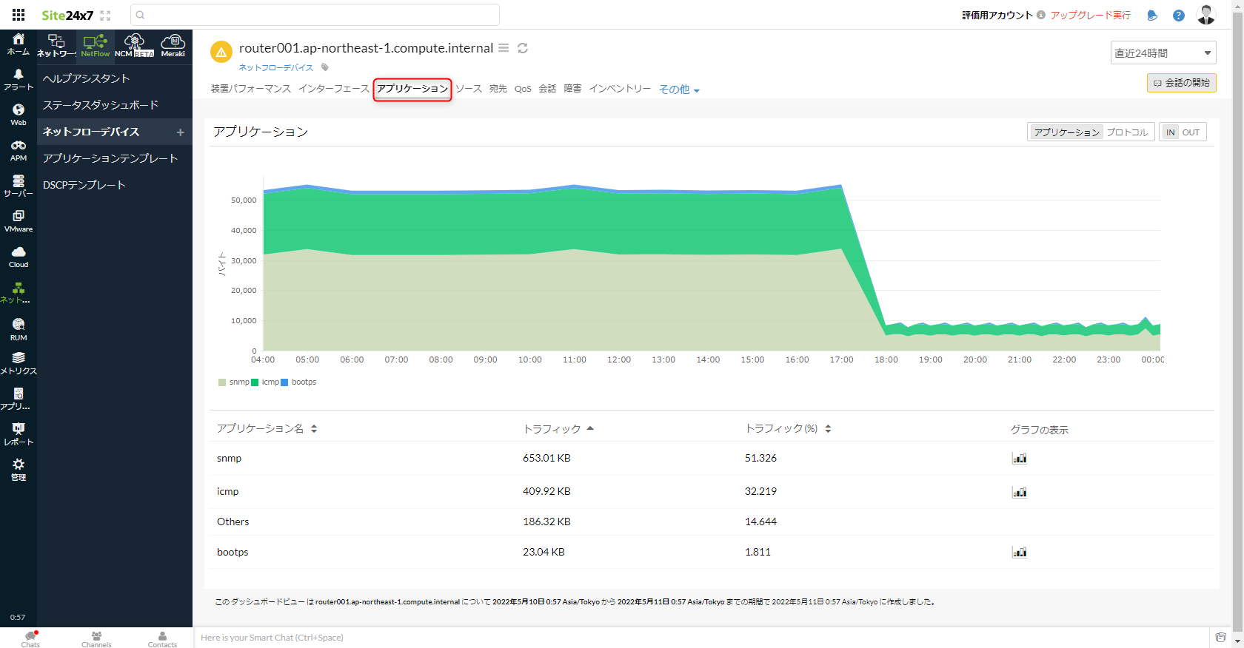Open APM from the sidebar
This screenshot has width=1244, height=648.
click(19, 151)
